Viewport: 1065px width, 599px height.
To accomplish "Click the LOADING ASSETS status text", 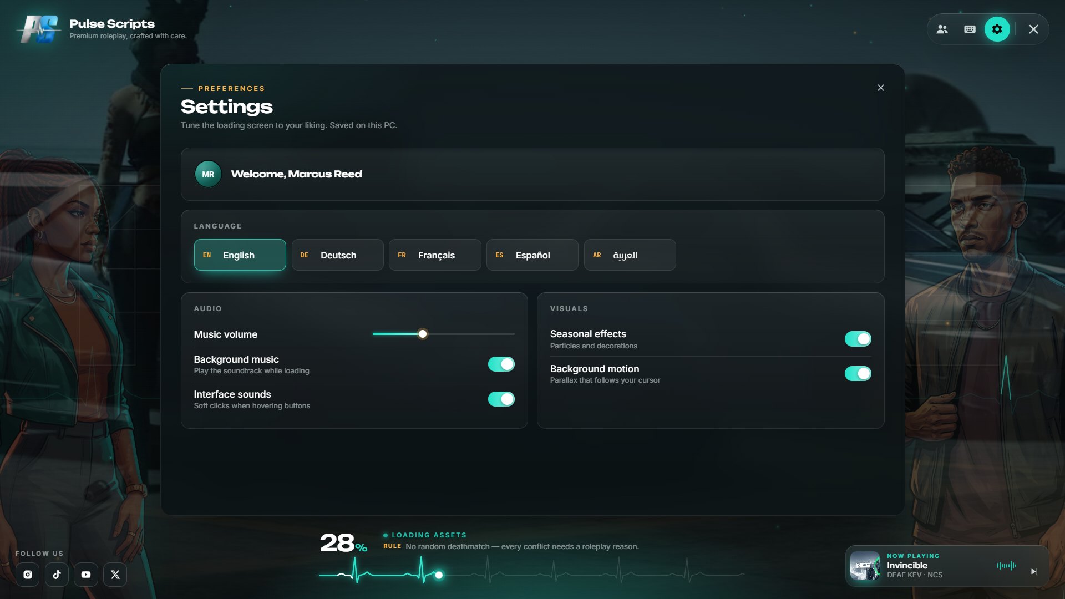I will click(429, 535).
